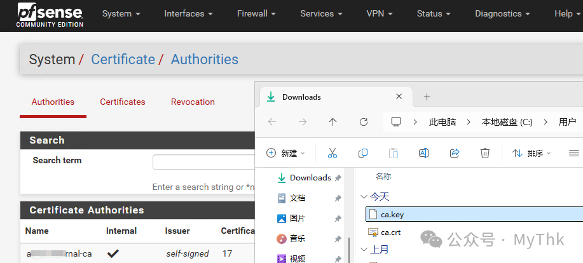
Task: Click the Explorer sidebar scrollbar
Action: click(349, 250)
